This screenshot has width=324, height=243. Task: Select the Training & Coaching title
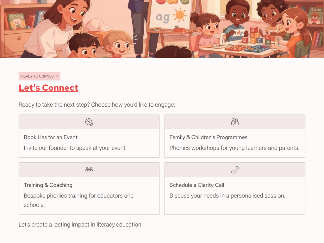click(x=48, y=185)
